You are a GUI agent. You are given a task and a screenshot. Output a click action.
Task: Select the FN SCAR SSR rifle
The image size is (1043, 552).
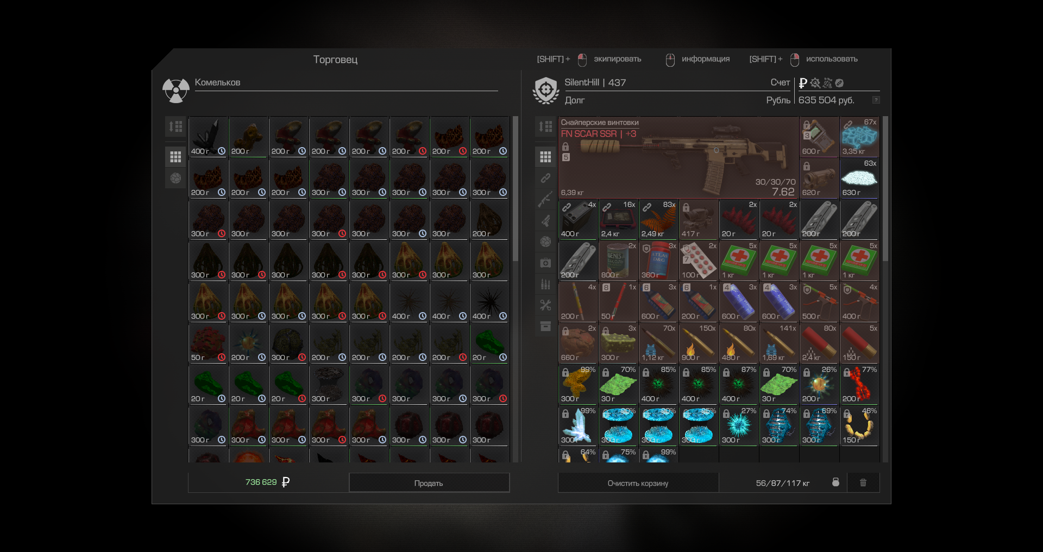click(x=678, y=157)
